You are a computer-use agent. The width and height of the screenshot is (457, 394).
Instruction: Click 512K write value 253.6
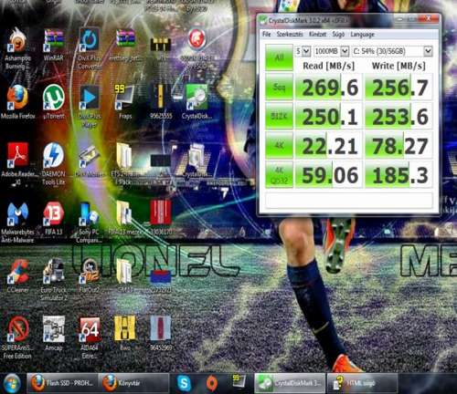coord(399,116)
